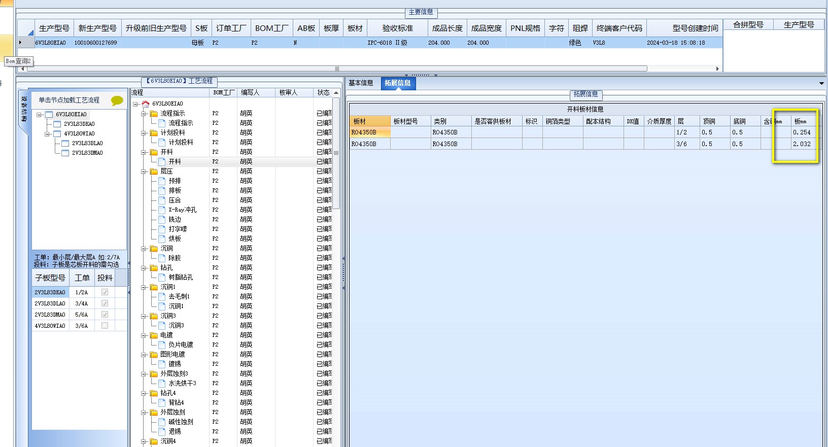This screenshot has height=447, width=828.
Task: Click the 5/6A work order cell
Action: (x=81, y=315)
